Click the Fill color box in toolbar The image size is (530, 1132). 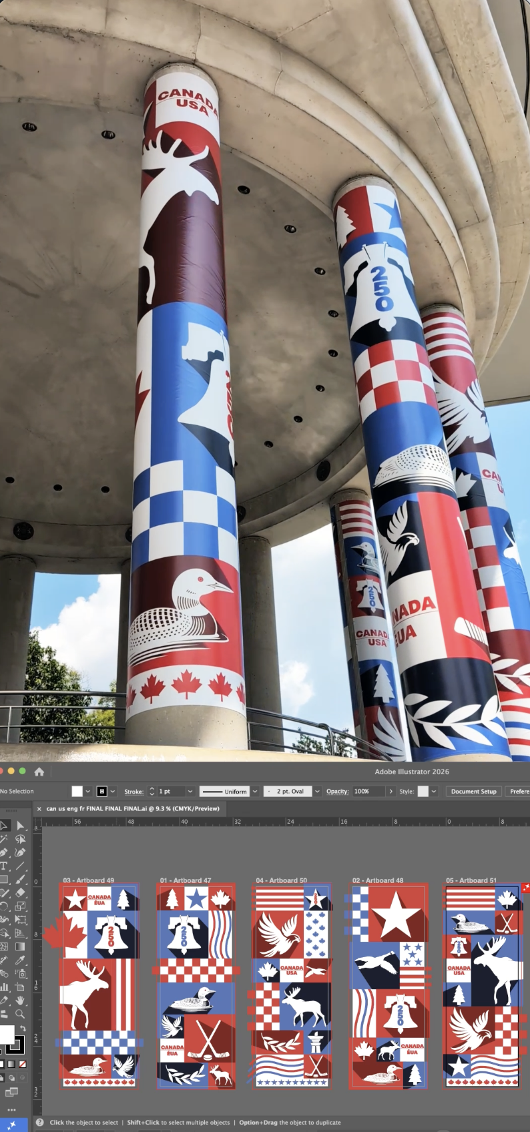7,1034
